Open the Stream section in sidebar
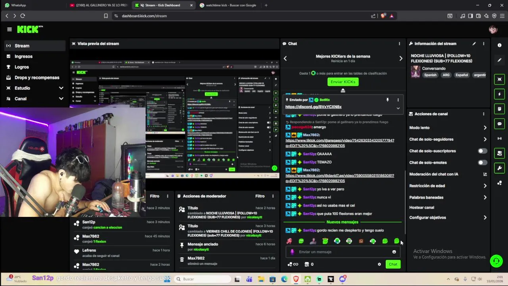Image resolution: width=508 pixels, height=286 pixels. tap(35, 46)
